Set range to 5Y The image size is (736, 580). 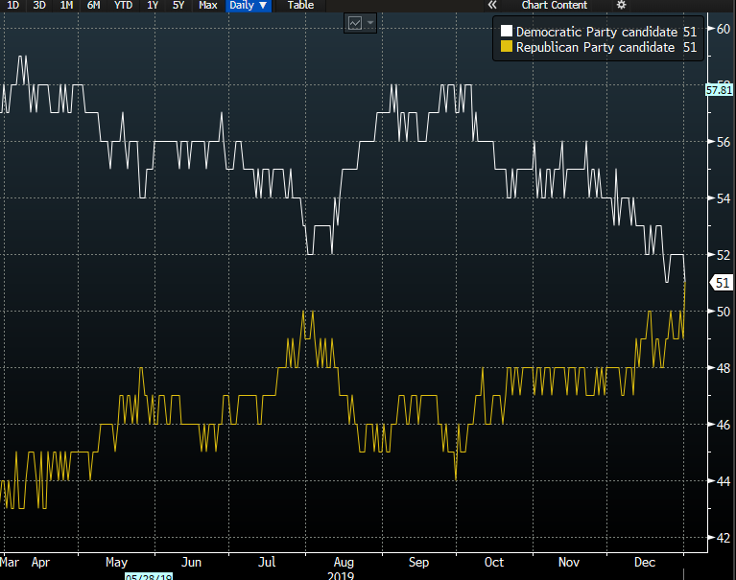point(179,6)
